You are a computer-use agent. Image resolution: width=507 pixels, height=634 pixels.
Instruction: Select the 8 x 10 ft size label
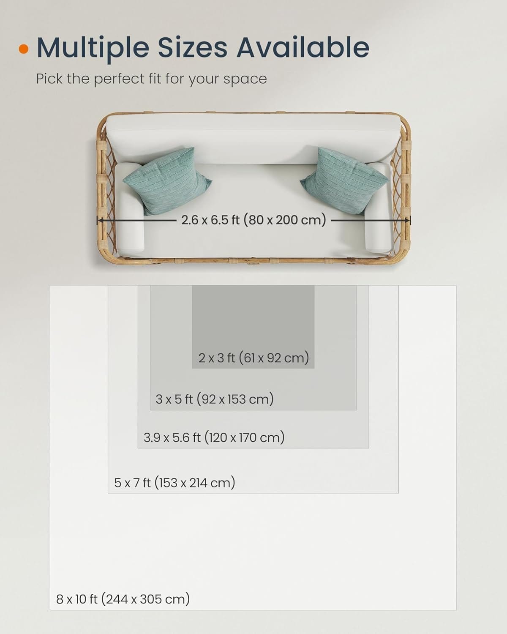pyautogui.click(x=123, y=599)
